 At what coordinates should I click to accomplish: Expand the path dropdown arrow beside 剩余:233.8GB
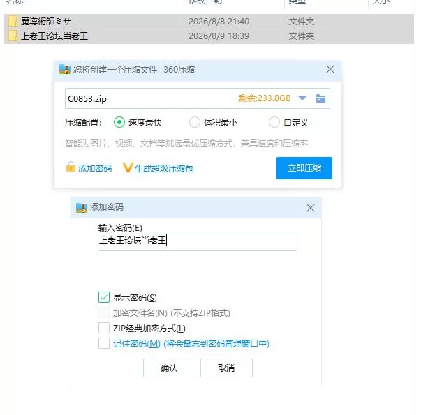tap(302, 98)
